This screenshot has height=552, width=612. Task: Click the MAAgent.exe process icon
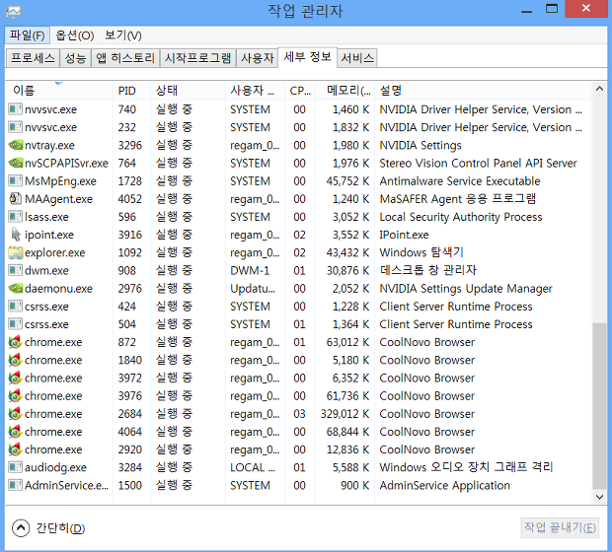tap(15, 199)
